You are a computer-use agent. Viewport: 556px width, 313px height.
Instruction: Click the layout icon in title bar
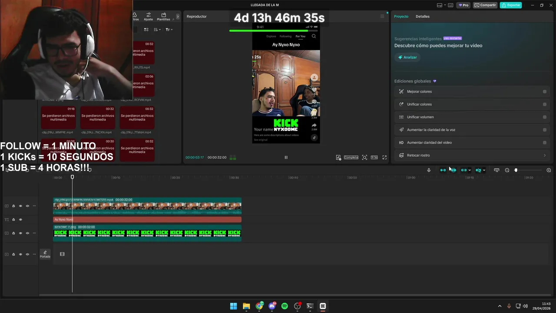[x=440, y=5]
